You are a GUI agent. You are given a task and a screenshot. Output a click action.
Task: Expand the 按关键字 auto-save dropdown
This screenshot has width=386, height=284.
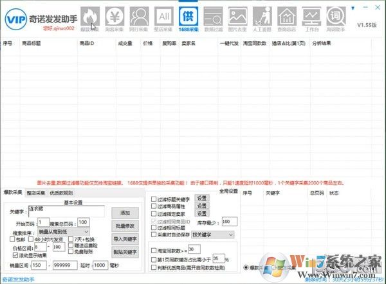click(x=213, y=235)
